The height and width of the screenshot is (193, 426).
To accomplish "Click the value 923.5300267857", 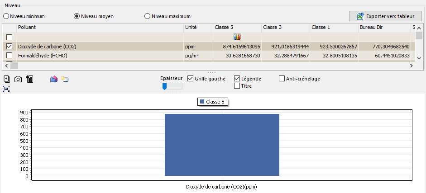I will point(338,47).
